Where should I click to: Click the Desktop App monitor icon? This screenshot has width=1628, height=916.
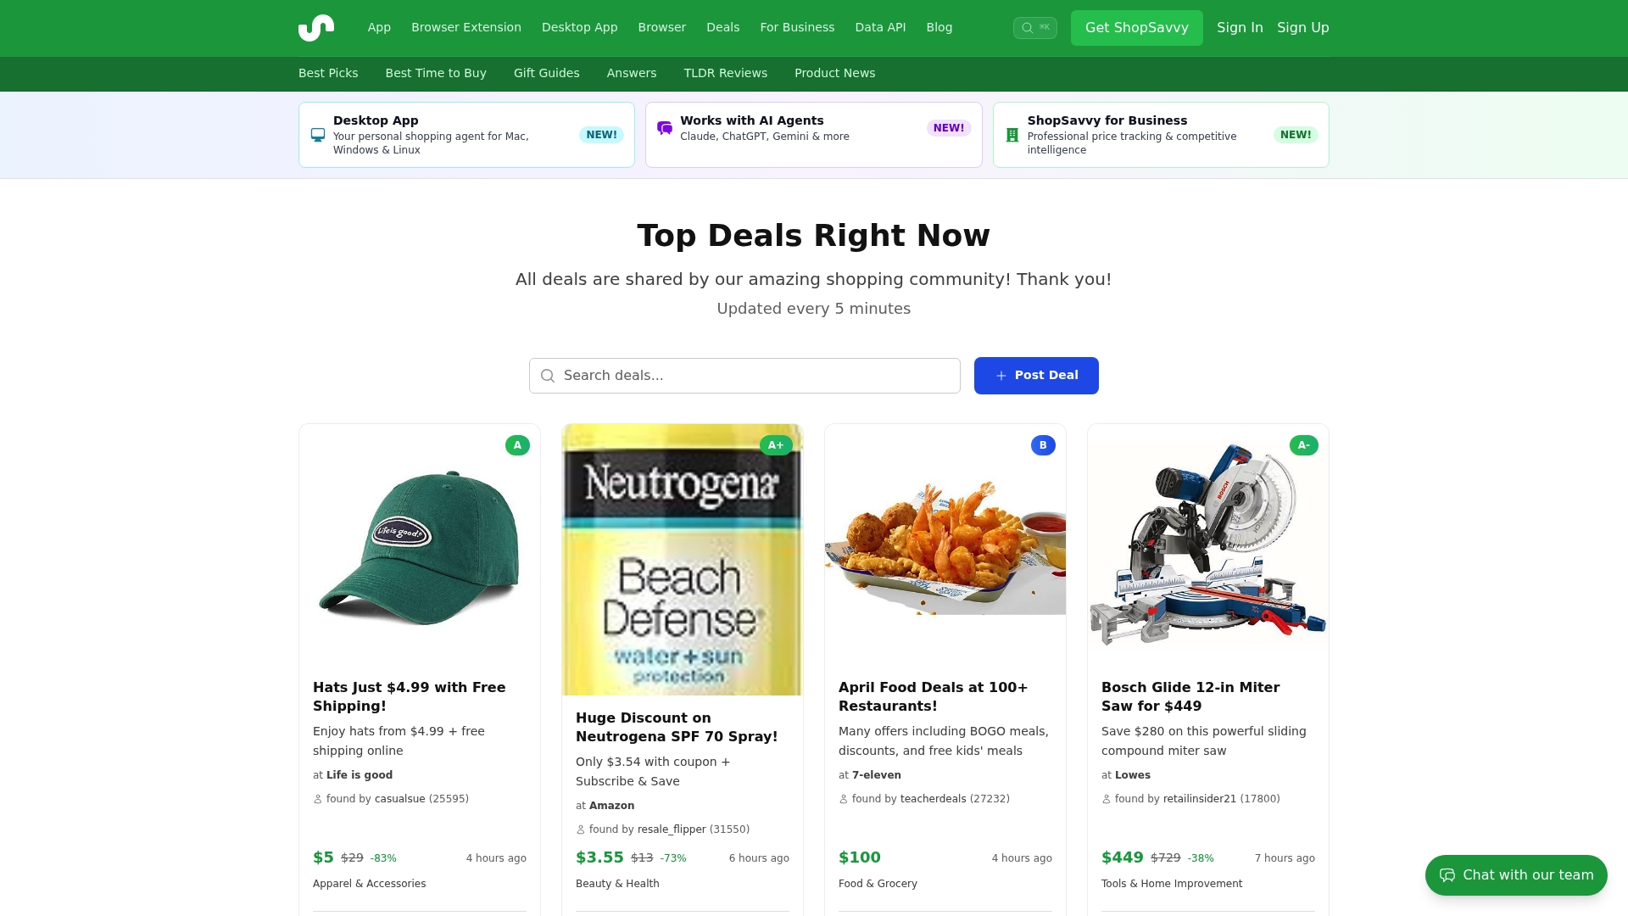[317, 134]
